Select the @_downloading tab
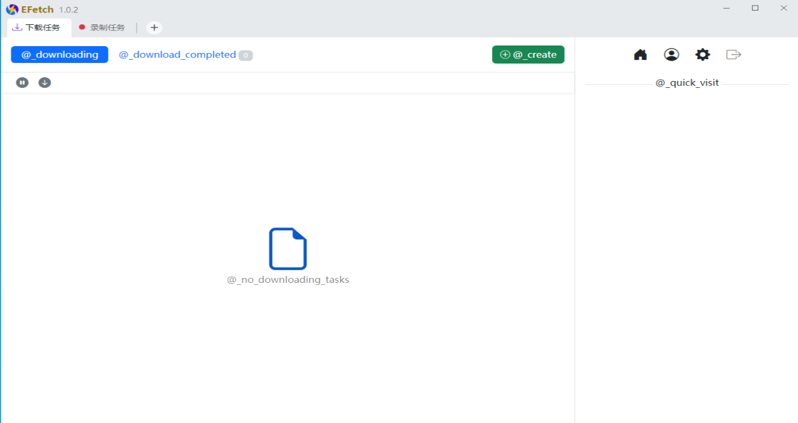 tap(60, 55)
